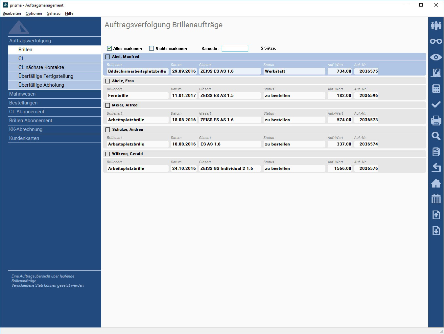Tick checkbox for Schulze, Andrea
Screen dimensions: 444x334
[x=107, y=130]
